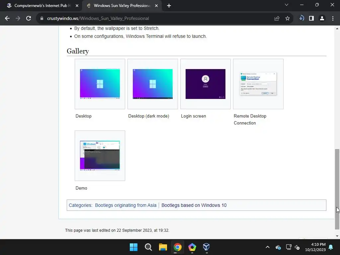Open Chrome's three-dot menu

(333, 19)
